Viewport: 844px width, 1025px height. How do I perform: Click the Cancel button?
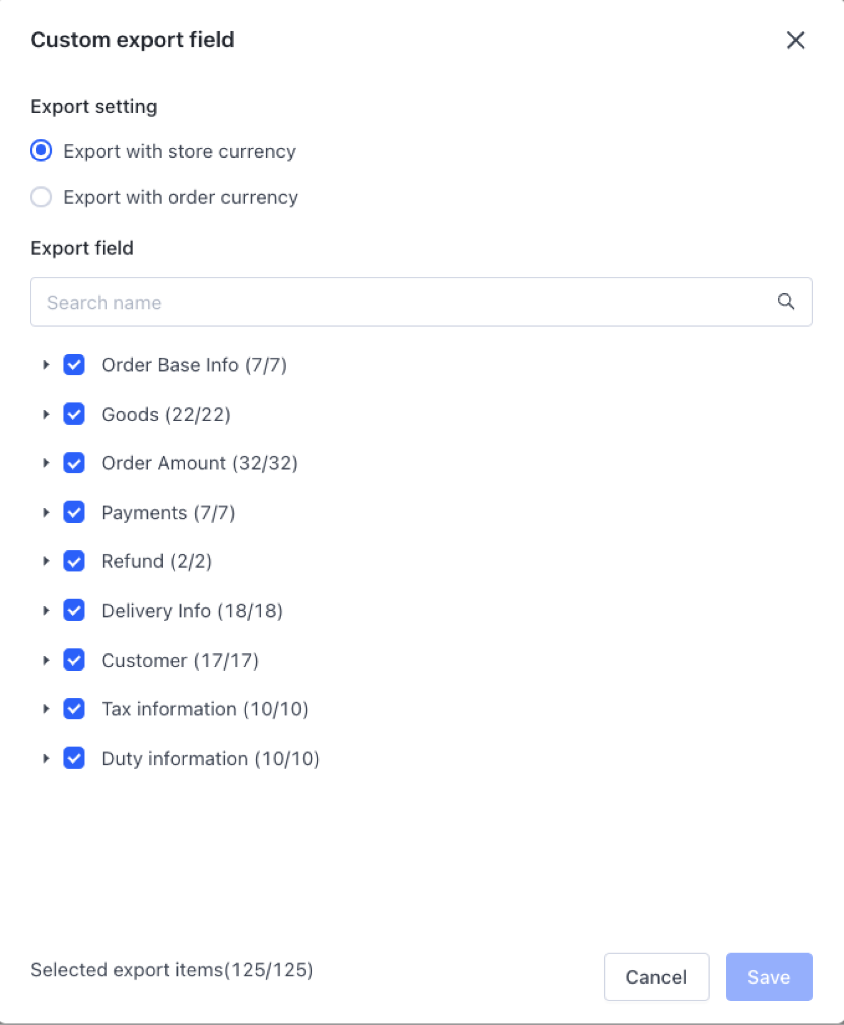pyautogui.click(x=656, y=977)
